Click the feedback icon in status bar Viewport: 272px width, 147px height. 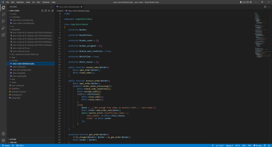click(x=265, y=145)
